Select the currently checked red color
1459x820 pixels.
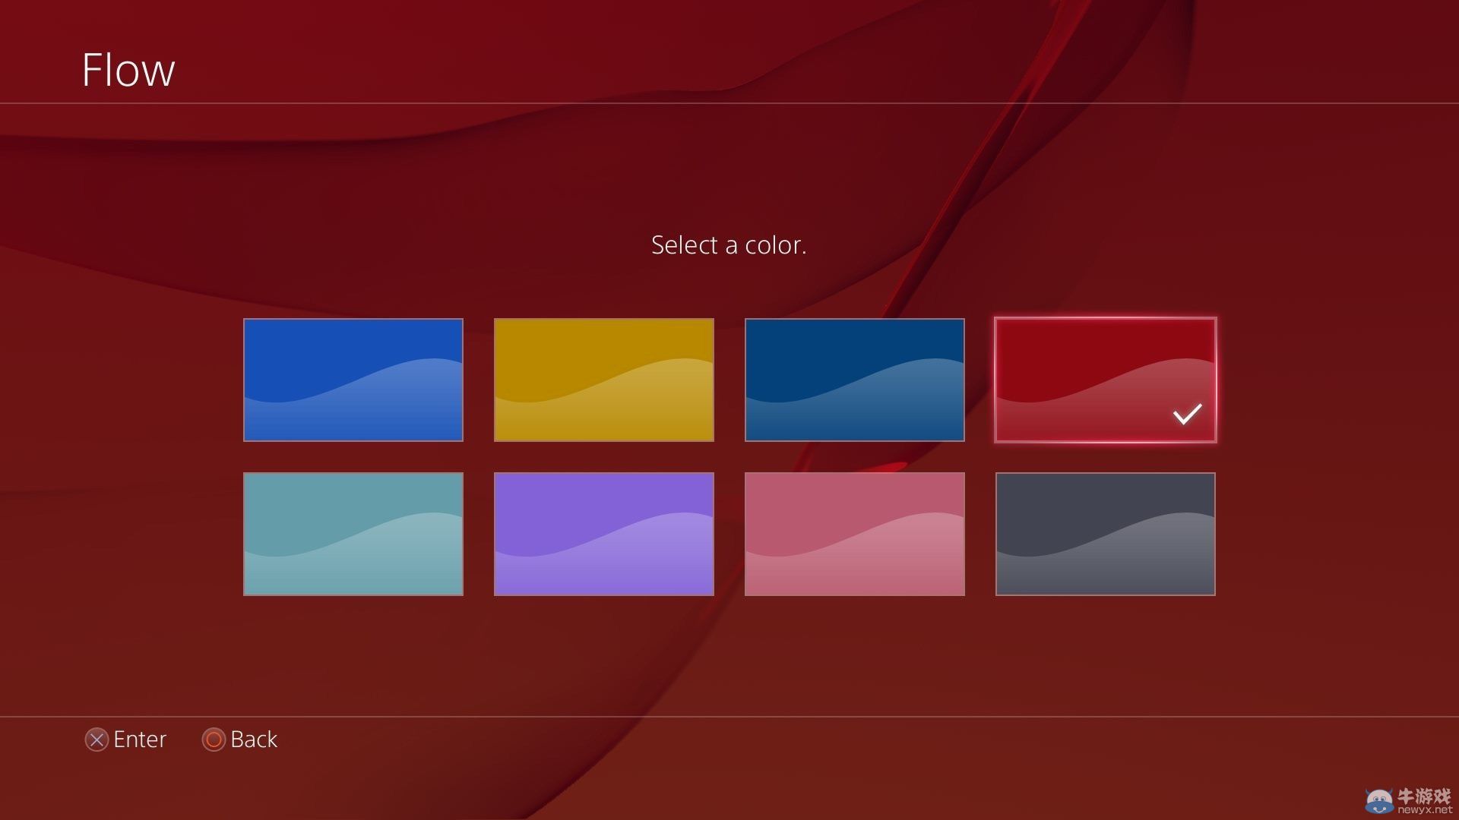coord(1105,380)
